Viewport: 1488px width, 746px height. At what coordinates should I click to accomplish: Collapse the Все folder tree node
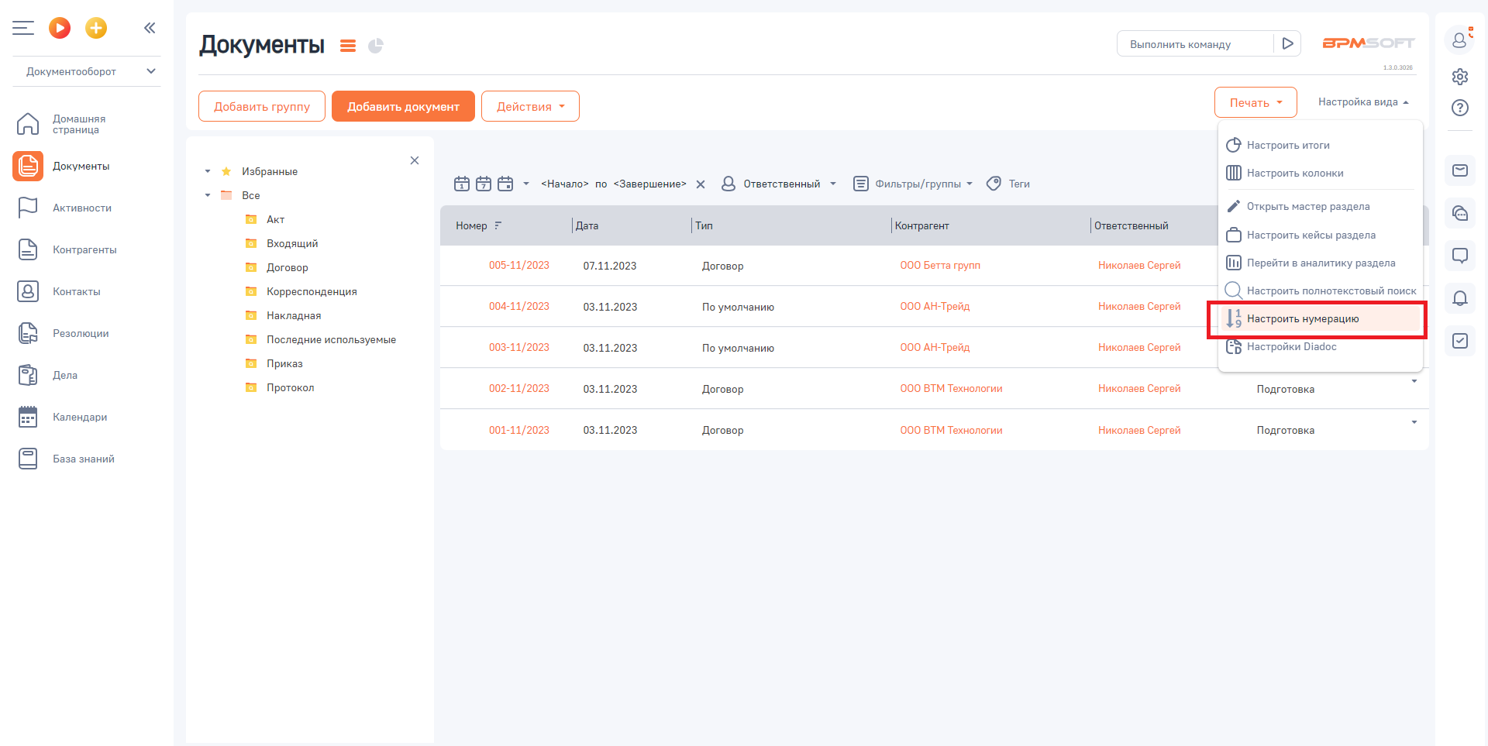tap(208, 195)
